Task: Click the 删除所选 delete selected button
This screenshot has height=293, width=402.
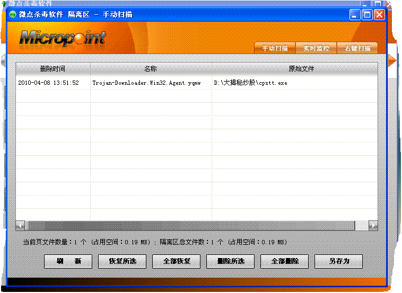Action: coord(231,261)
